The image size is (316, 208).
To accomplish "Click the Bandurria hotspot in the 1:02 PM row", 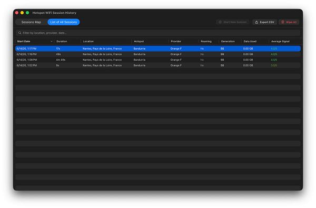I will click(x=139, y=65).
